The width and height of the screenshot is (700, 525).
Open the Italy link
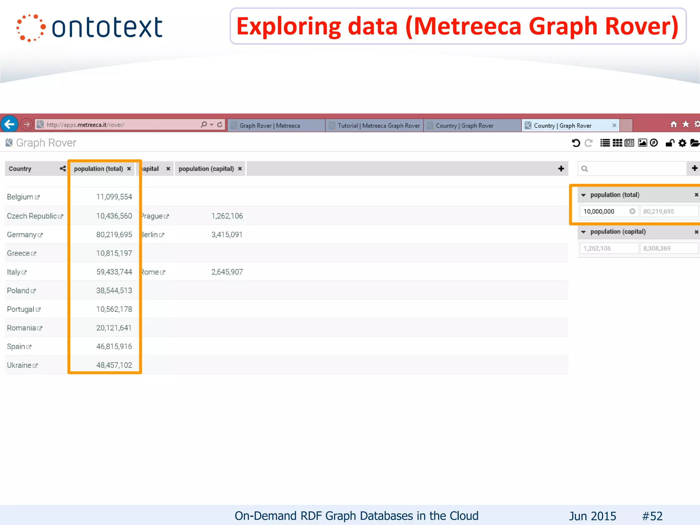[x=17, y=272]
